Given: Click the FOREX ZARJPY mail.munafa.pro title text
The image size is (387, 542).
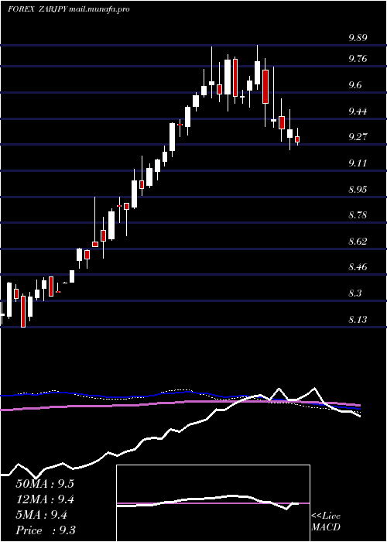Looking at the screenshot, I should pos(69,9).
